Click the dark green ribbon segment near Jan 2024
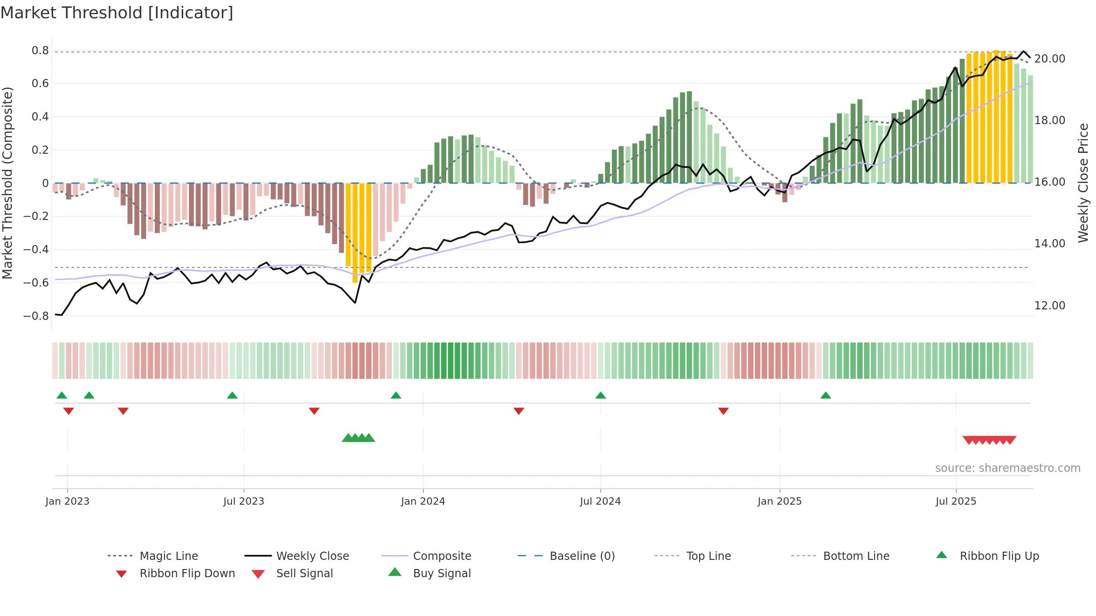The height and width of the screenshot is (616, 1096). coord(451,360)
